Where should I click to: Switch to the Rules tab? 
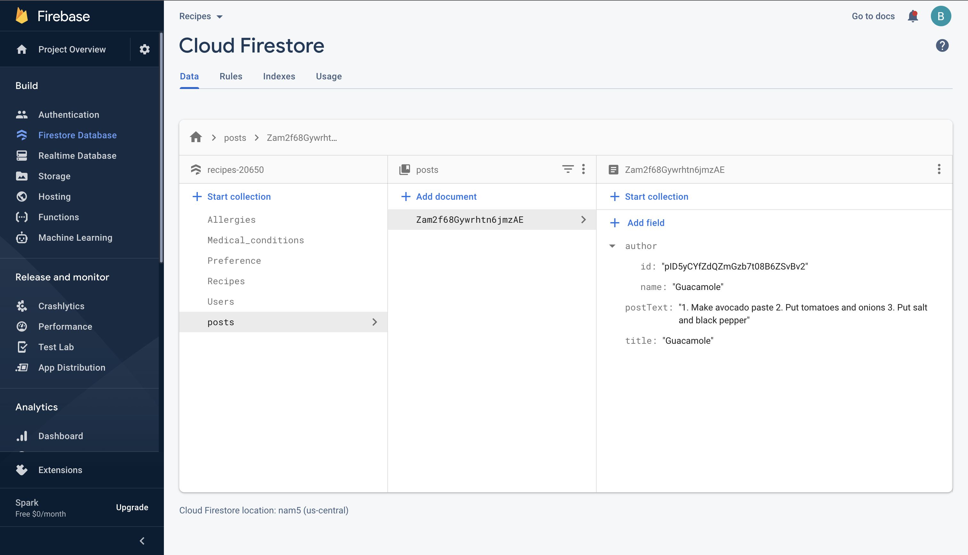(x=230, y=76)
